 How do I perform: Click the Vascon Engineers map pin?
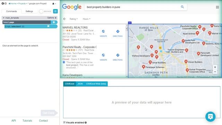pyautogui.click(x=187, y=50)
